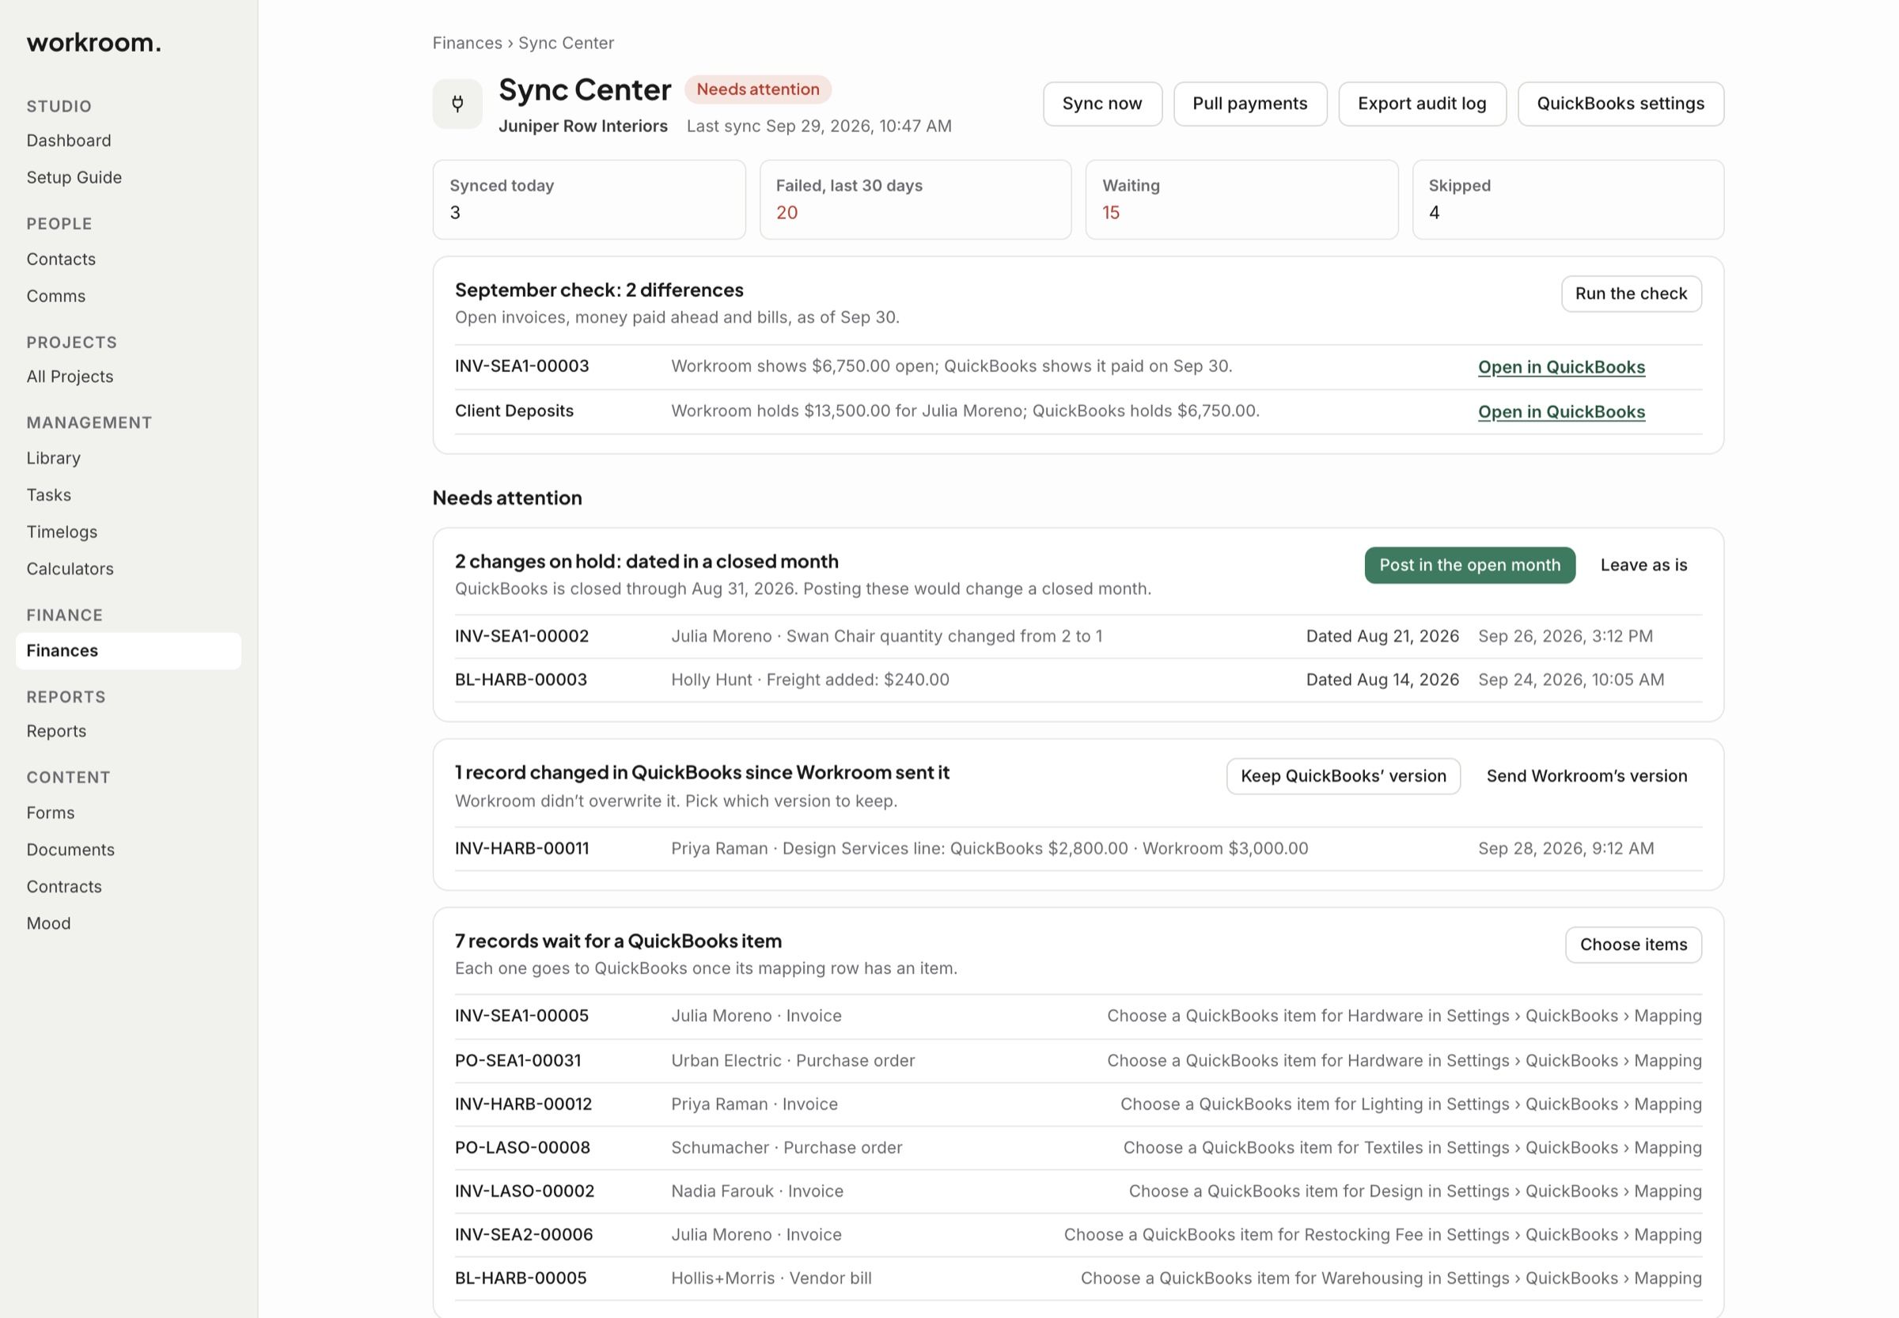Export the audit log
1899x1318 pixels.
point(1422,103)
